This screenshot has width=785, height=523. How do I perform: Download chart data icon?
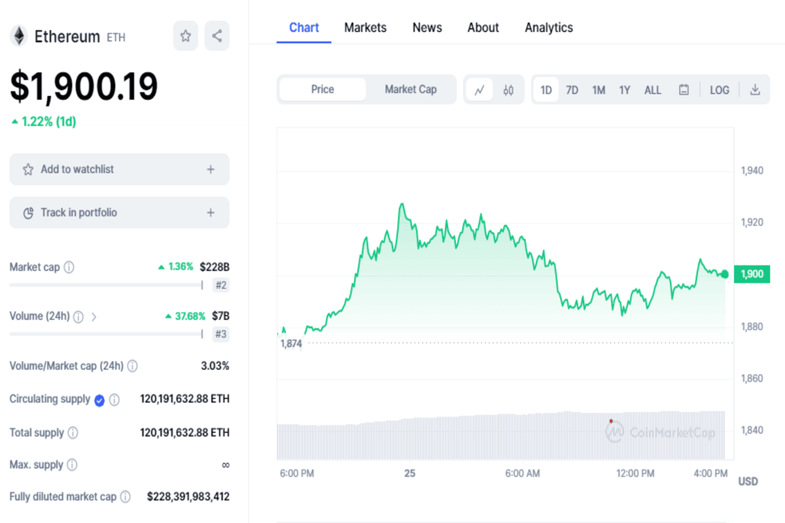coord(755,90)
